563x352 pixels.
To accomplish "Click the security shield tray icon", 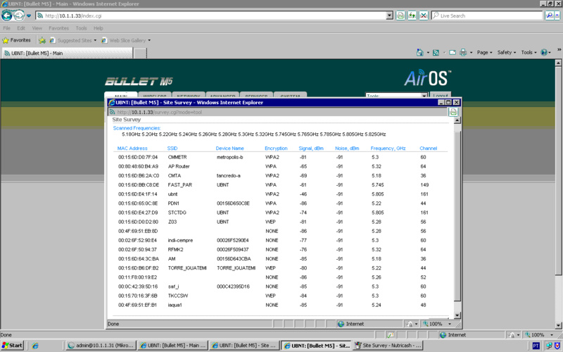I will coord(557,346).
